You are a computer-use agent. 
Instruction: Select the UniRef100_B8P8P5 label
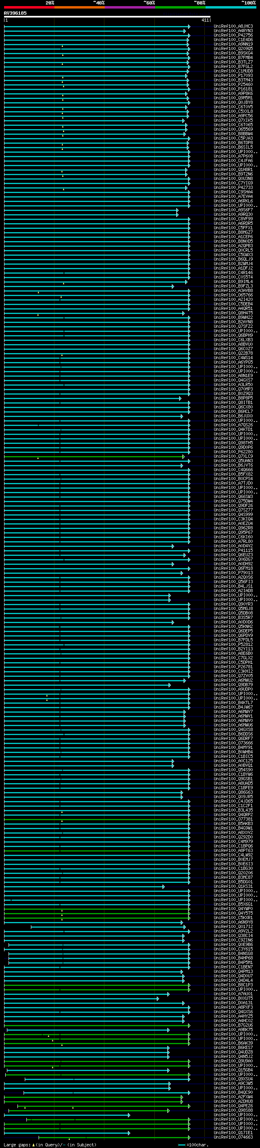tap(233, 398)
